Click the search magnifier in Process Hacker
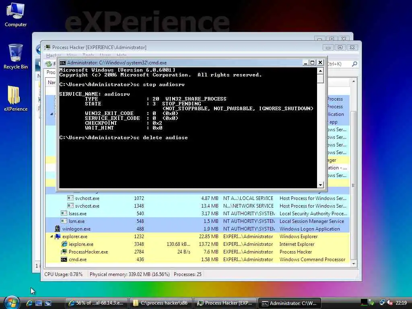 tap(354, 64)
